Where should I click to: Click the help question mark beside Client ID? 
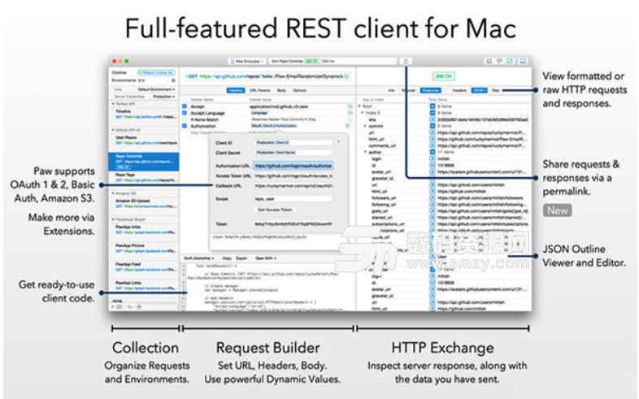coord(338,142)
